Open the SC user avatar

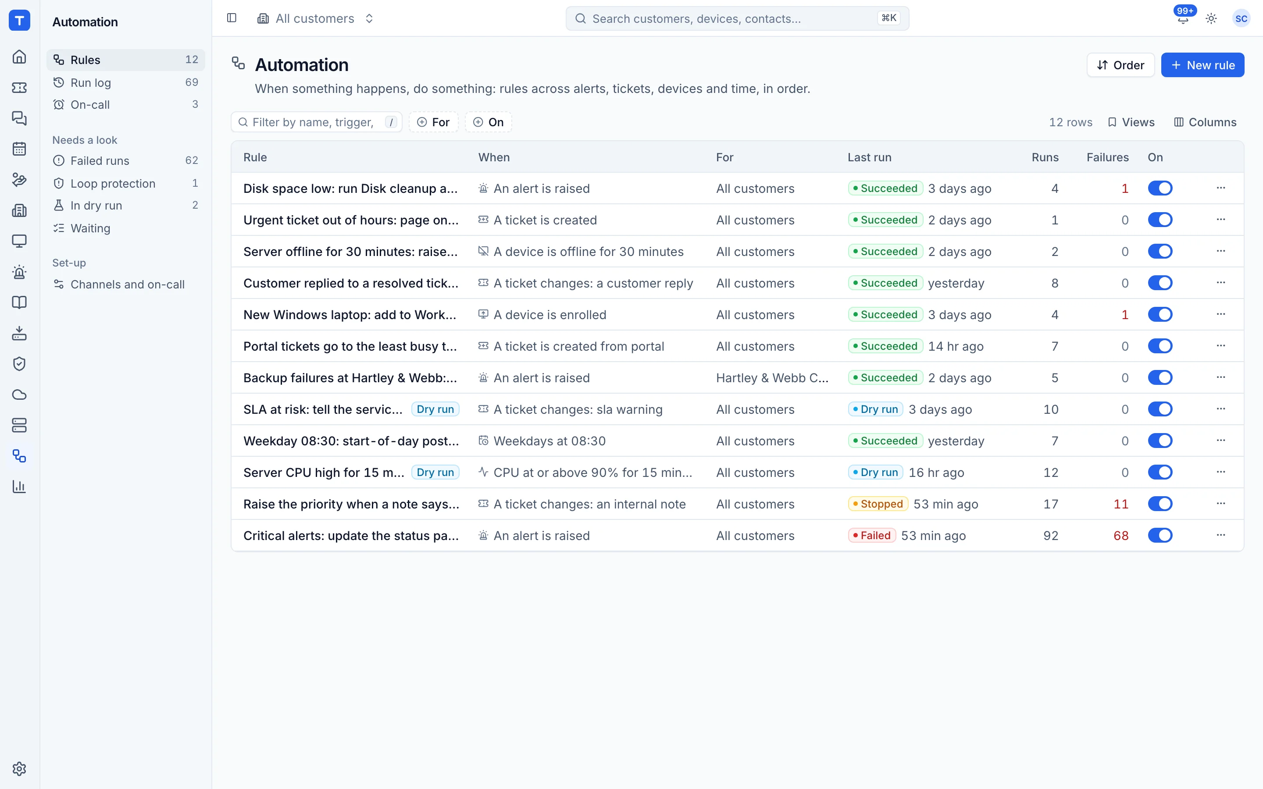tap(1241, 19)
